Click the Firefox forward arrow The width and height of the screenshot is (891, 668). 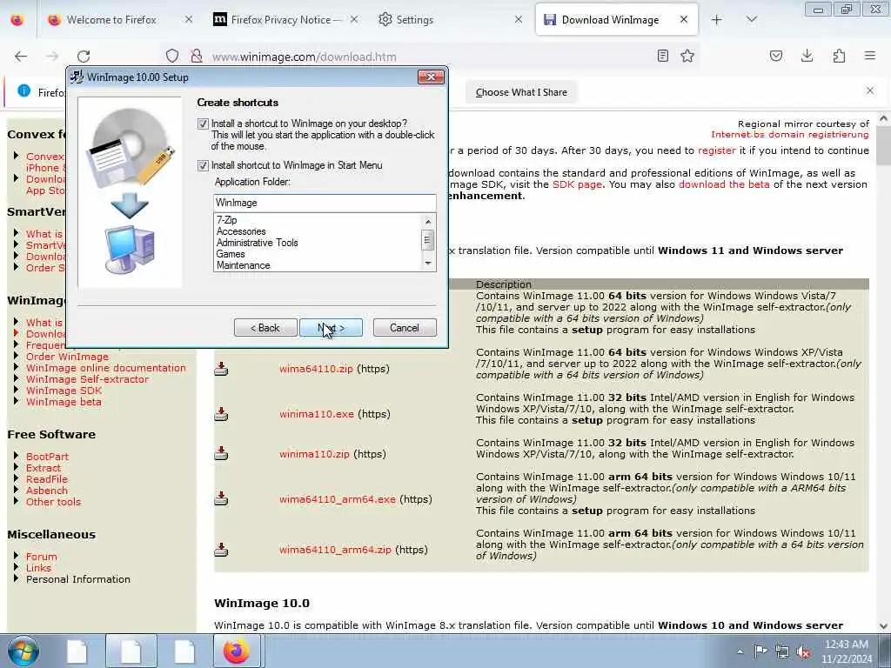[x=52, y=57]
